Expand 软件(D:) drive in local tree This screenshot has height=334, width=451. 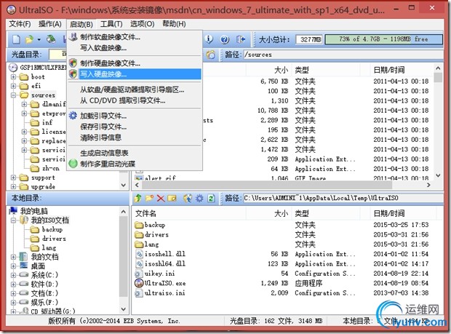click(13, 285)
